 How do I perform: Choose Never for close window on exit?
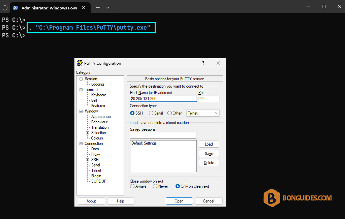click(155, 186)
